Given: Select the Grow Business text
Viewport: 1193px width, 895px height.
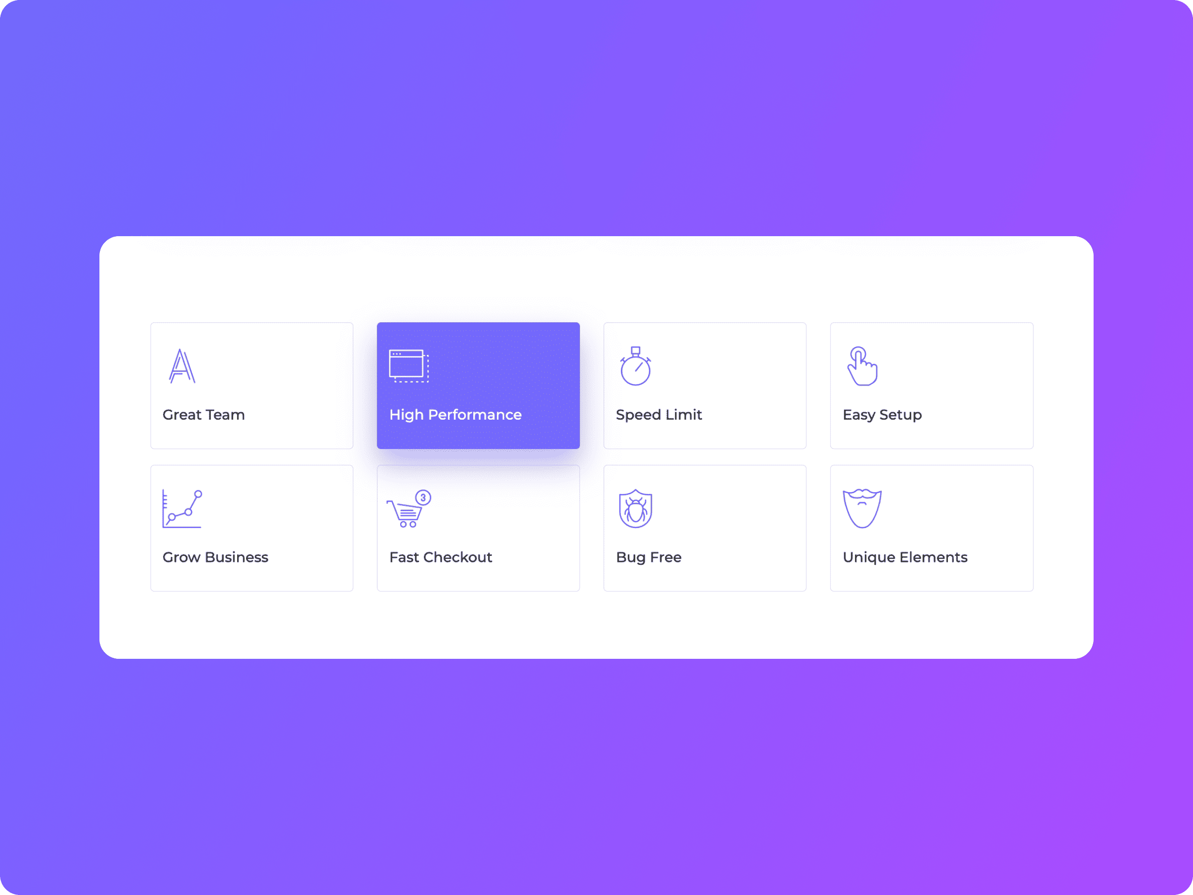Looking at the screenshot, I should 215,557.
